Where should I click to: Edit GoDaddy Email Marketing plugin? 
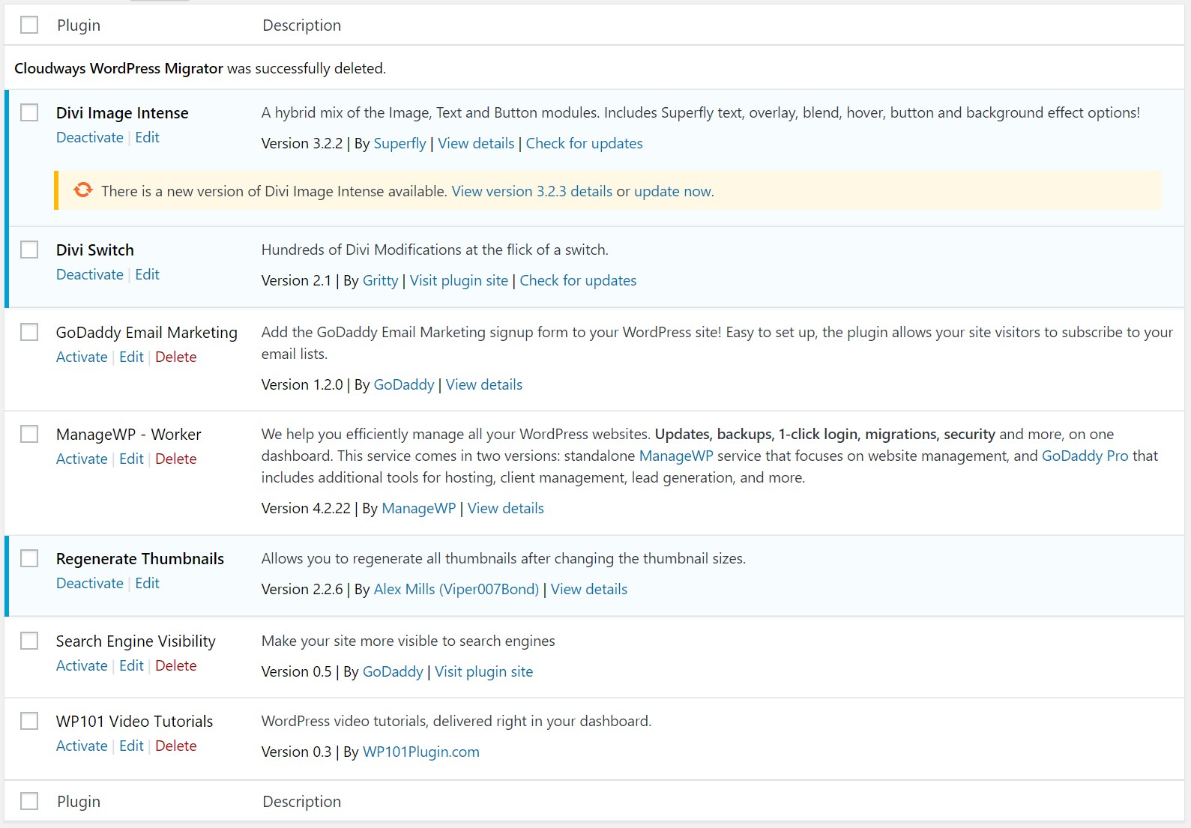(x=131, y=357)
